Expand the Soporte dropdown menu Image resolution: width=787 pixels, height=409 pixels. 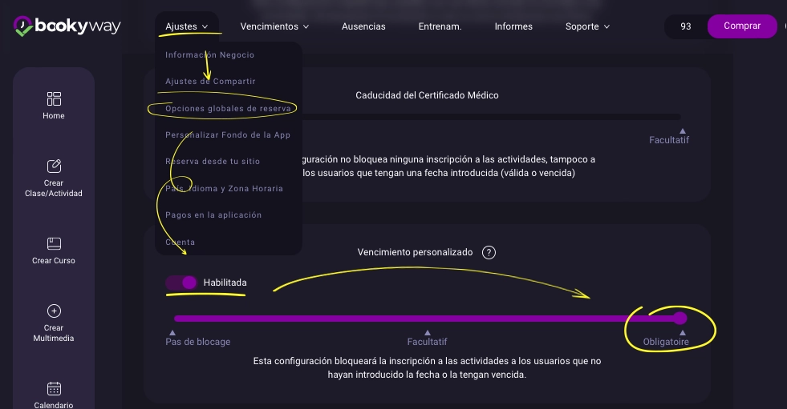[x=587, y=26]
